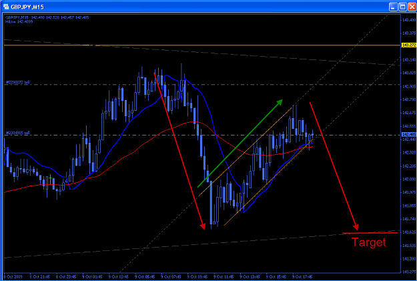Click the 141.625 price scale label
This screenshot has height=281, width=417.
[409, 232]
